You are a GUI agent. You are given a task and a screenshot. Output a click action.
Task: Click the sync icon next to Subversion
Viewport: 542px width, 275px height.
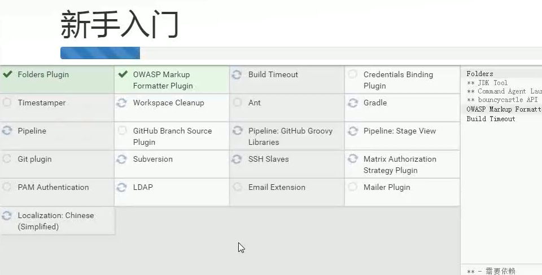[122, 159]
